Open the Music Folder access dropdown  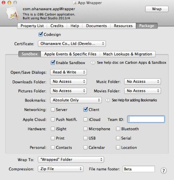143,81
